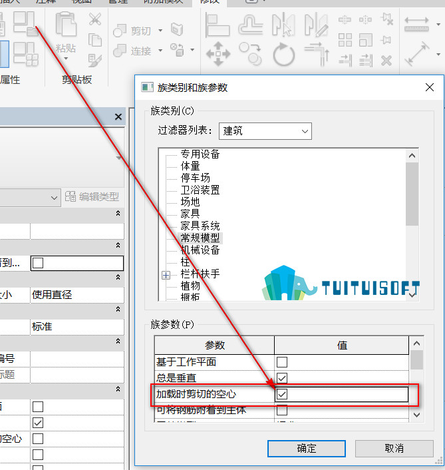The image size is (445, 470).
Task: Click 标准 value field in Properties
Action: [x=77, y=327]
